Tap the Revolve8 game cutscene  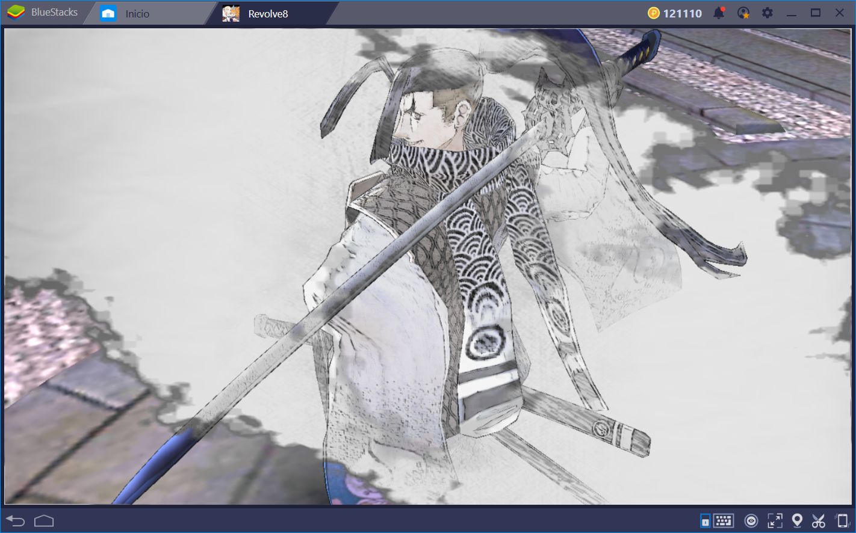click(428, 266)
